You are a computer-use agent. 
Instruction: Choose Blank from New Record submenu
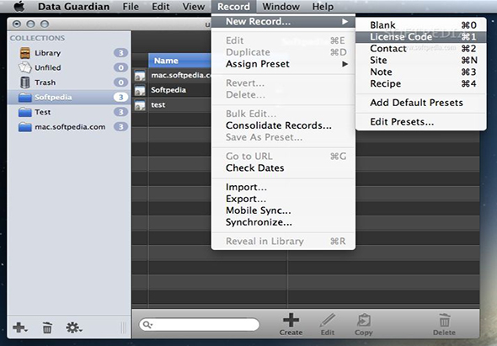coord(421,25)
